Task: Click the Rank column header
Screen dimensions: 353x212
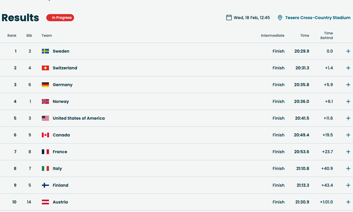Action: point(12,36)
